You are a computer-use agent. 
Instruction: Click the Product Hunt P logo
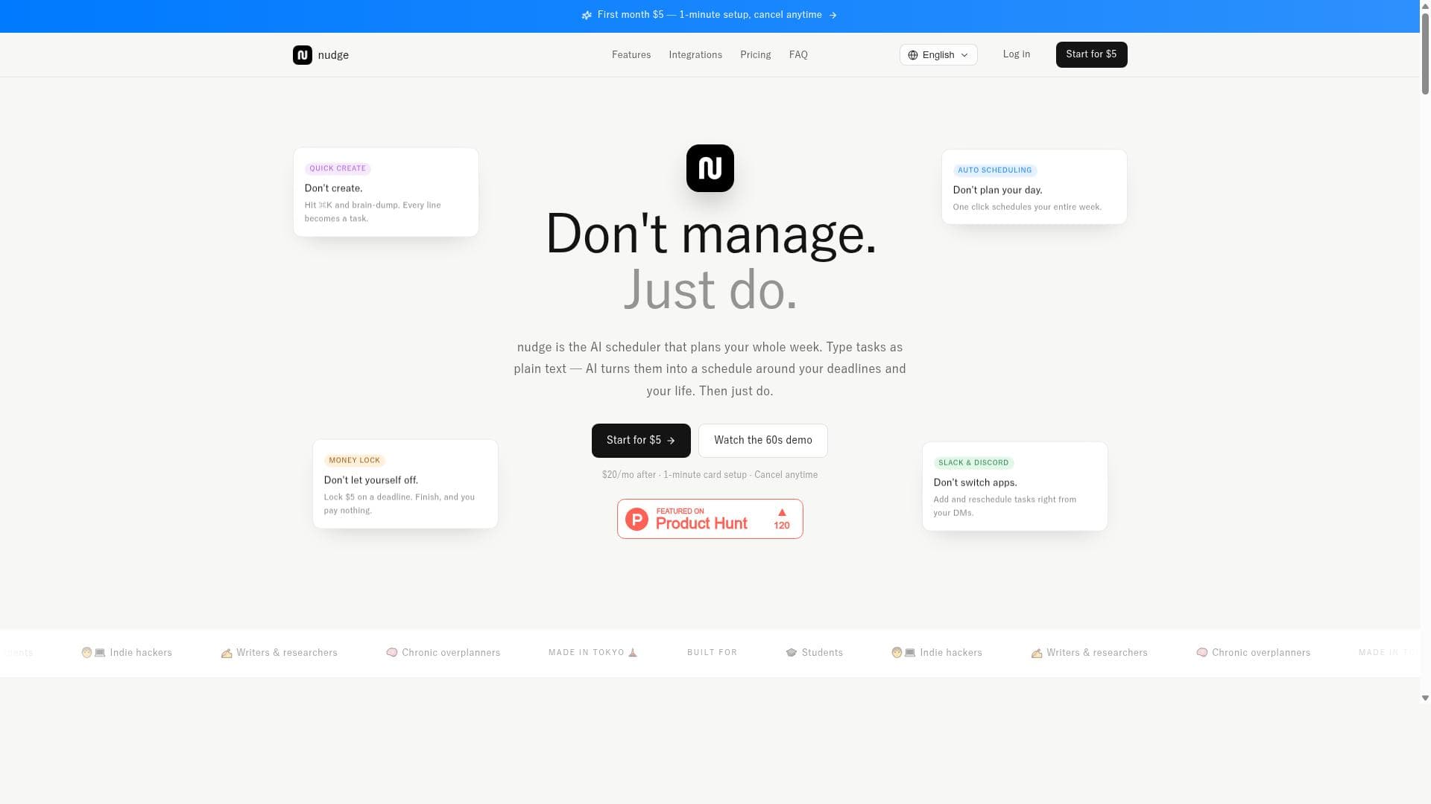(636, 519)
